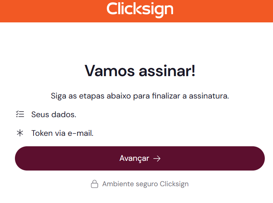Advance using the Avançar button label
Viewport: 273px width, 203px height.
click(x=134, y=159)
